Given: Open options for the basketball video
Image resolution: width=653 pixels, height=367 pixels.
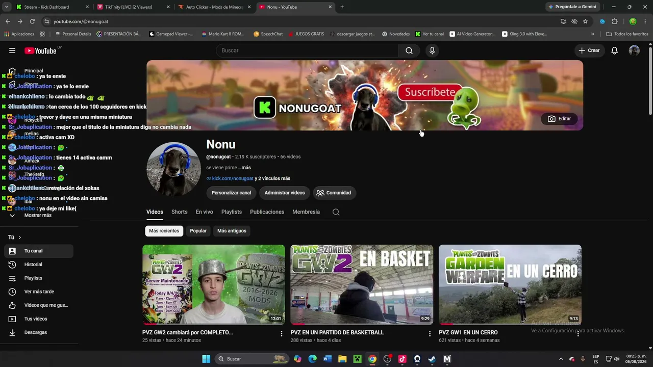Looking at the screenshot, I should click(430, 333).
